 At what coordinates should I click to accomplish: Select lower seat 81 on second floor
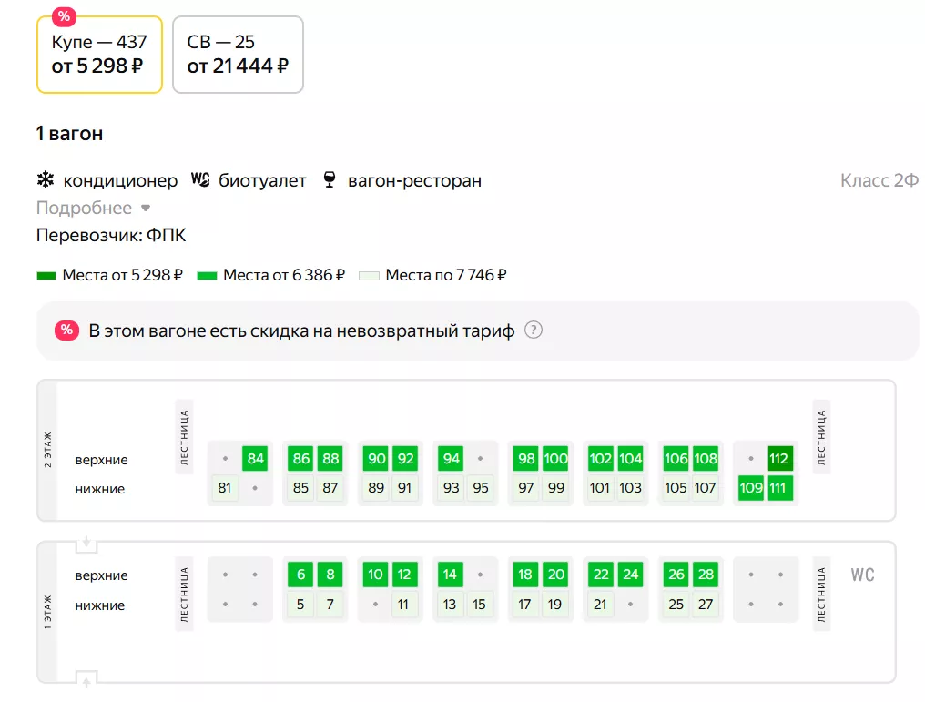[225, 488]
